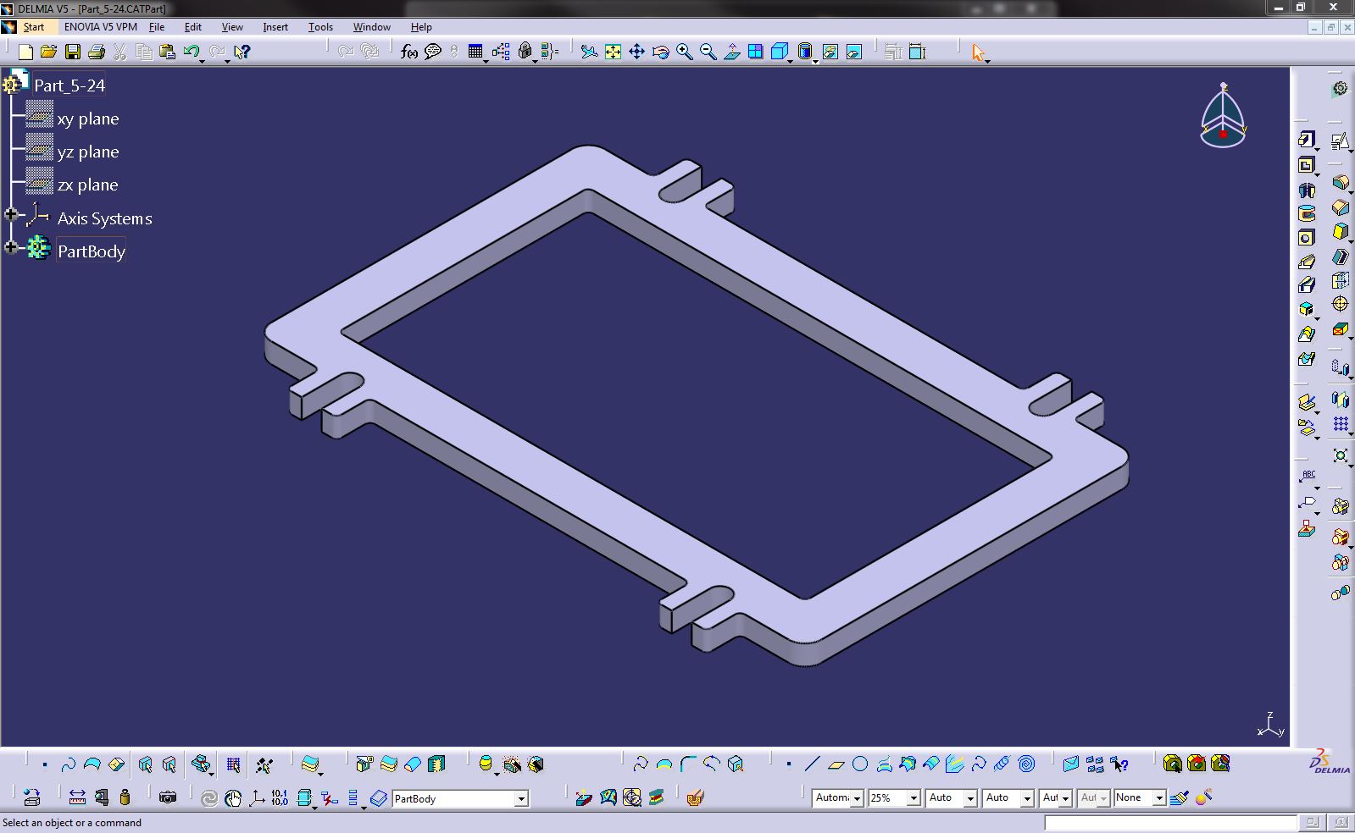Select the Axis Systems tree node

[x=105, y=218]
